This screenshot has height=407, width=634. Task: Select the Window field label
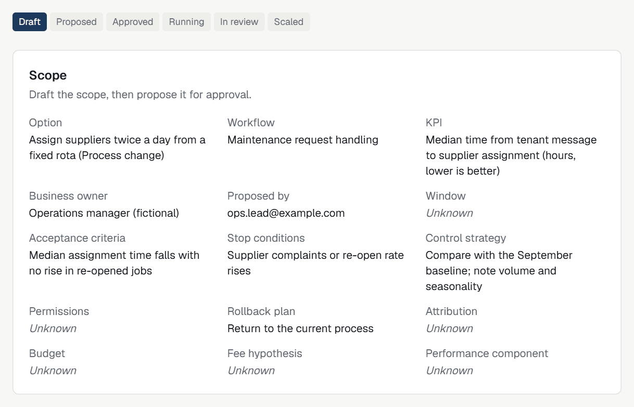tap(446, 196)
